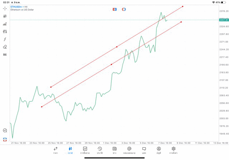
Task: Toggle the red-blue circle icon at top
Action: (x=124, y=9)
